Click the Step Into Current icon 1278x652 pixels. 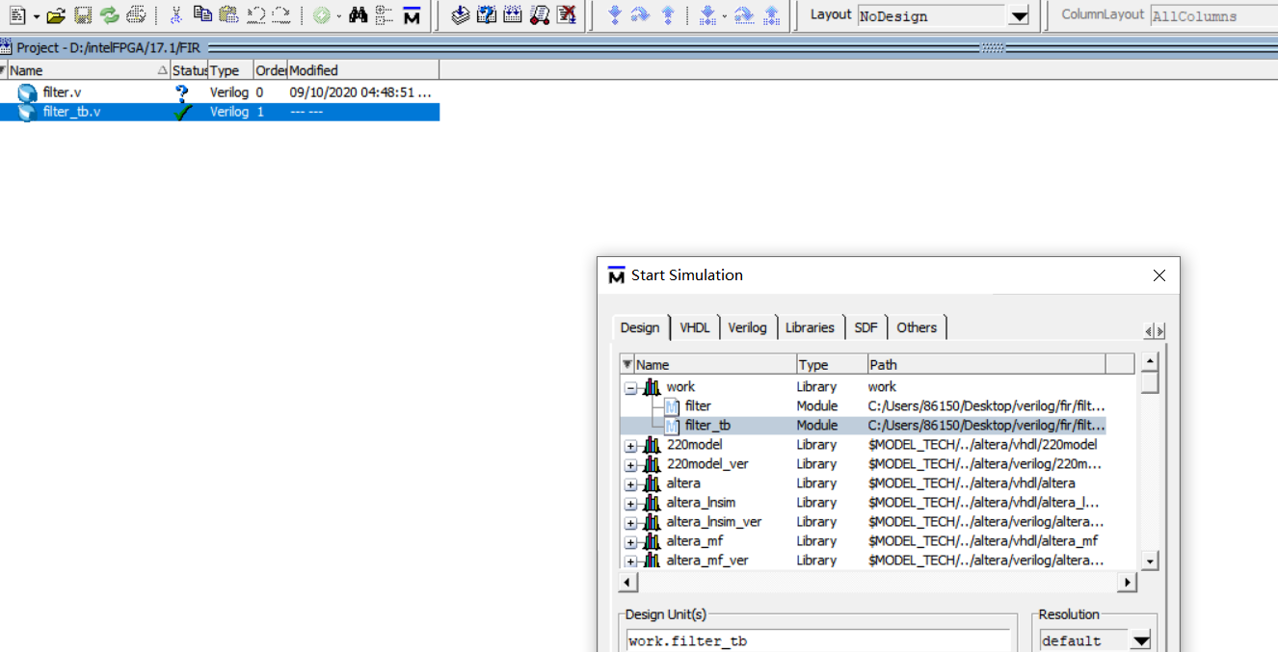pyautogui.click(x=707, y=15)
